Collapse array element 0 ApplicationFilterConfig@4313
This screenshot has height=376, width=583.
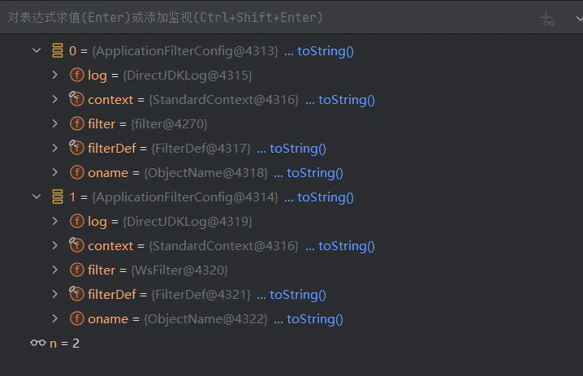37,50
